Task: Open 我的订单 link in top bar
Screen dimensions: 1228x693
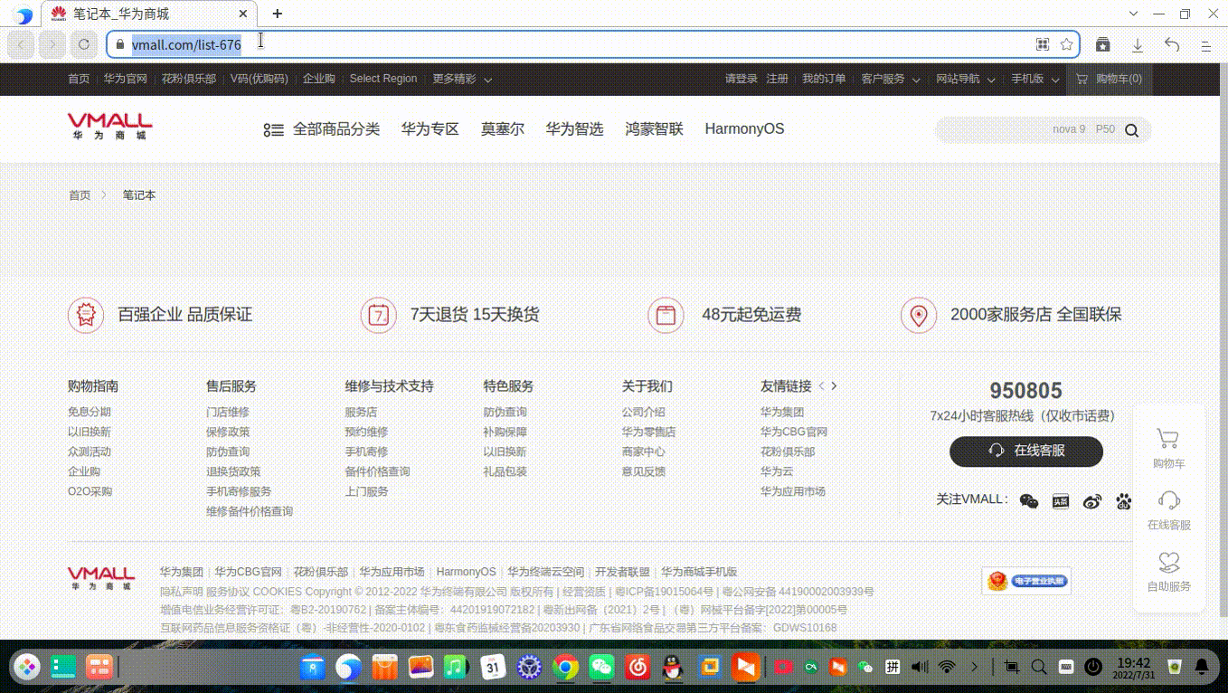Action: (x=824, y=80)
